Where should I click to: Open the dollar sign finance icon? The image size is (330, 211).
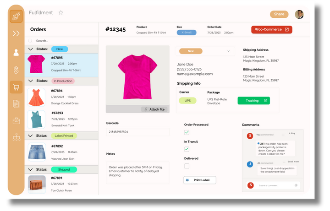pos(16,70)
